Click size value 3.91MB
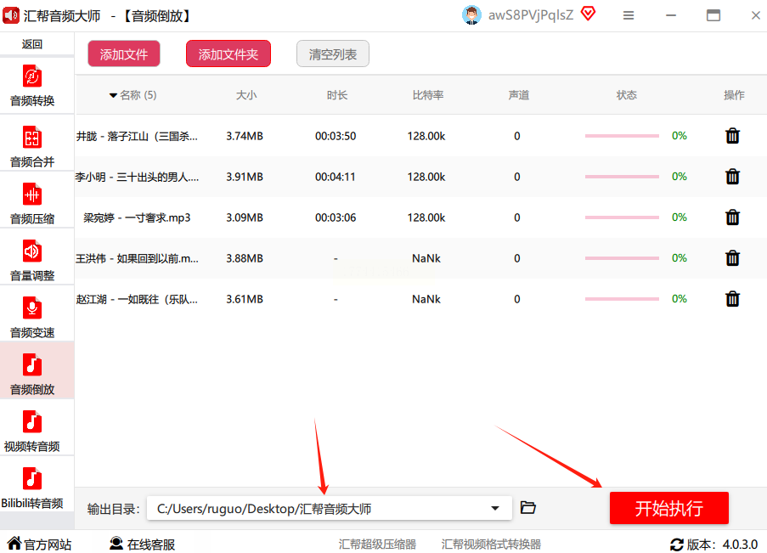This screenshot has height=553, width=767. 245,177
